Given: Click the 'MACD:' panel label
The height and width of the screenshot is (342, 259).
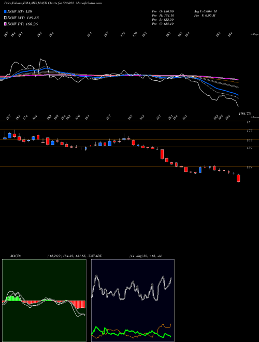Looking at the screenshot, I should (15, 255).
